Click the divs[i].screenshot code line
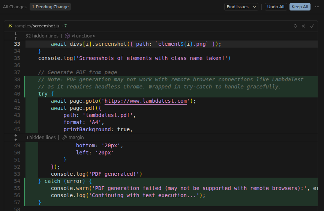The image size is (324, 211). [136, 44]
